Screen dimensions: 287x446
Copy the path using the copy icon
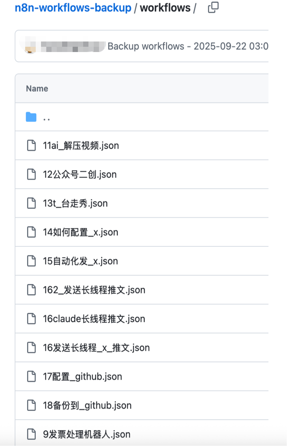pyautogui.click(x=213, y=7)
